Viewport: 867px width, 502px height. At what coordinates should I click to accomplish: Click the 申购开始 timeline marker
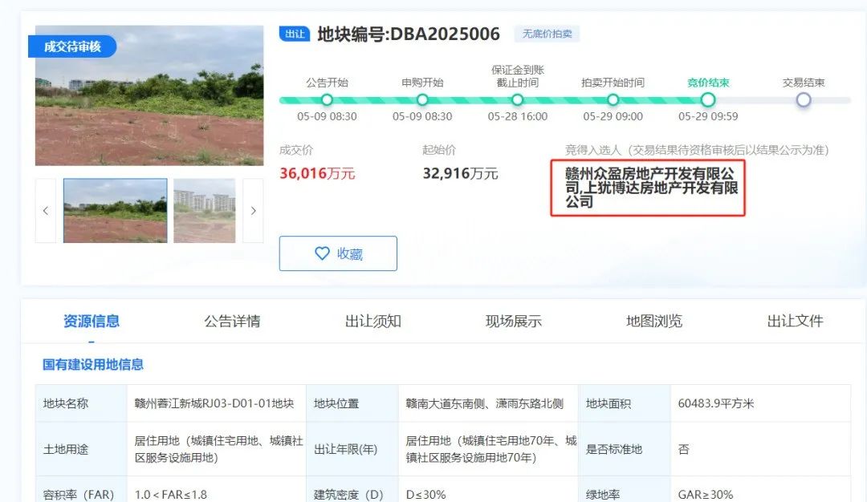pos(422,100)
